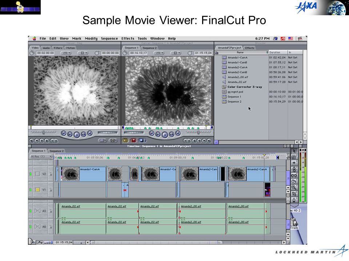Play the sequence in the Canvas window
349x261 pixels.
[x=165, y=134]
